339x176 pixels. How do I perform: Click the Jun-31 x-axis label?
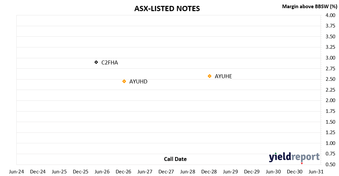(x=316, y=172)
